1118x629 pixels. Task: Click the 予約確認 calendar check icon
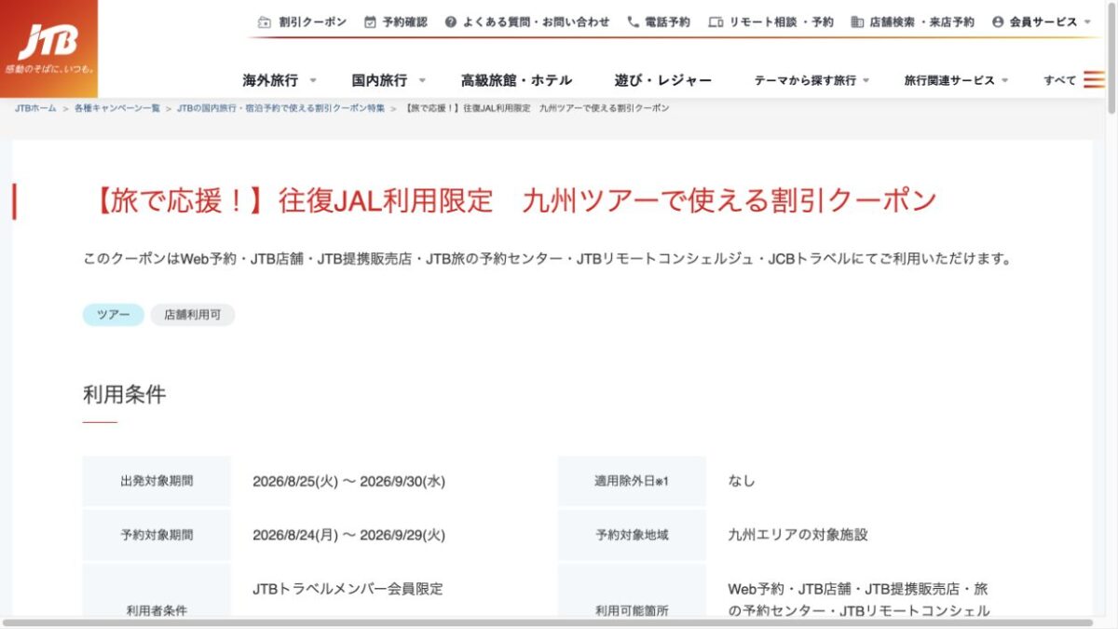pyautogui.click(x=370, y=21)
